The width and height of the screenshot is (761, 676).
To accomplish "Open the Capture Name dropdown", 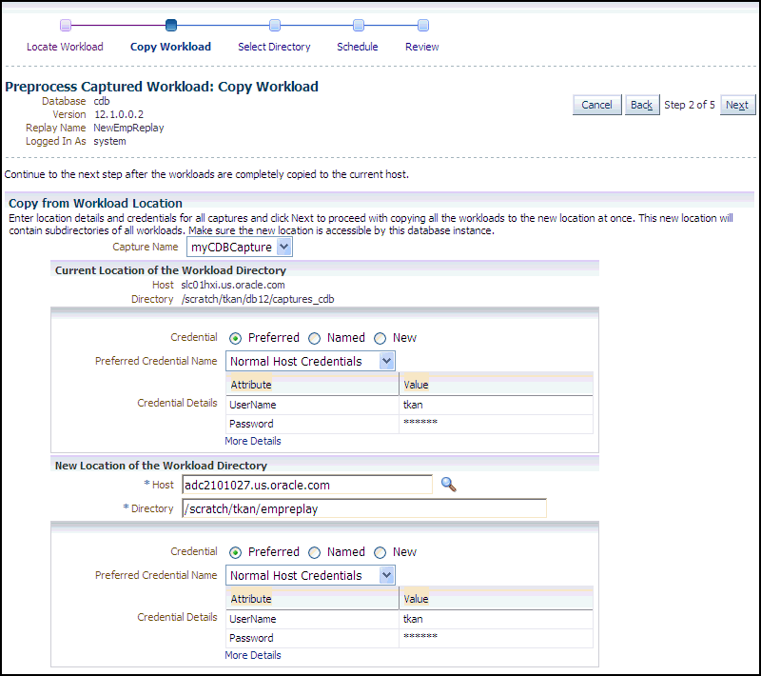I will (240, 248).
